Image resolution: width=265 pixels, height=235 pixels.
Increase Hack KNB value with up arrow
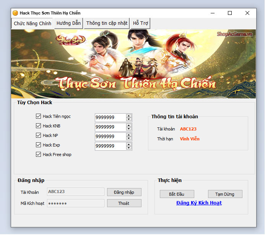coord(129,126)
